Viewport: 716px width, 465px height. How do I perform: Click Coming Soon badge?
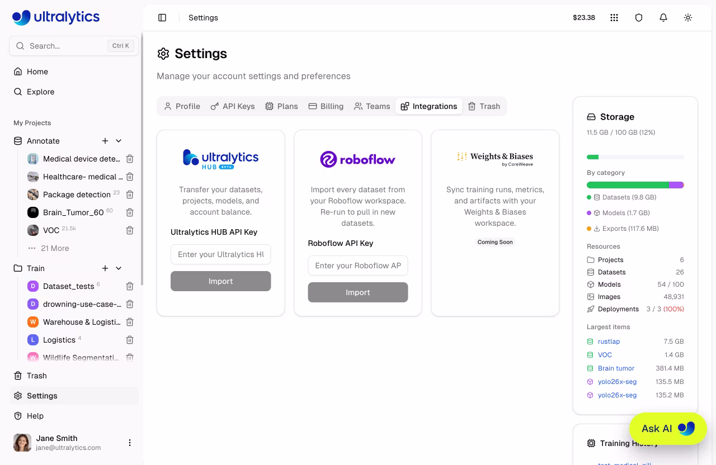[495, 242]
